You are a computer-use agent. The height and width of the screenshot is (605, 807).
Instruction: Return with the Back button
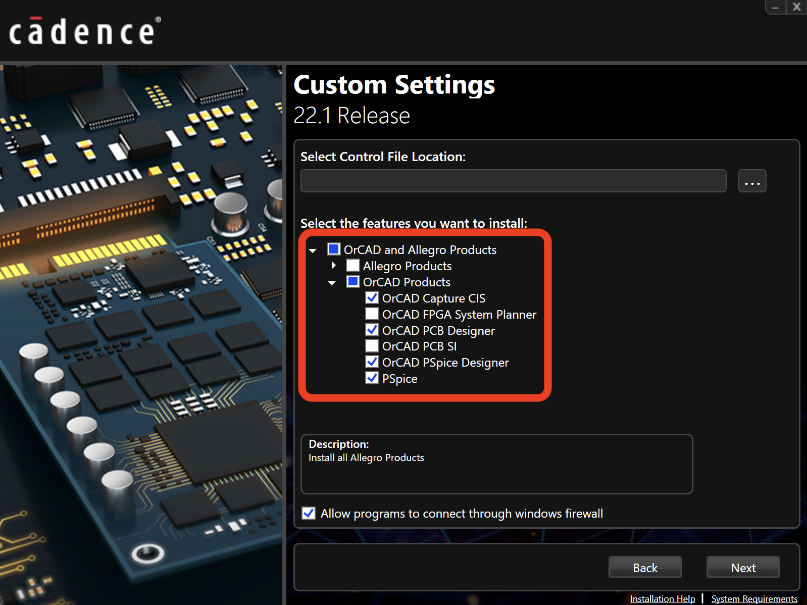click(645, 568)
